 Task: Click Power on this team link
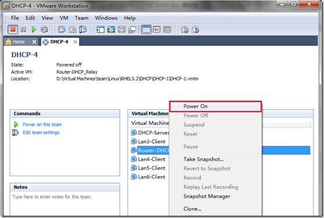[42, 124]
